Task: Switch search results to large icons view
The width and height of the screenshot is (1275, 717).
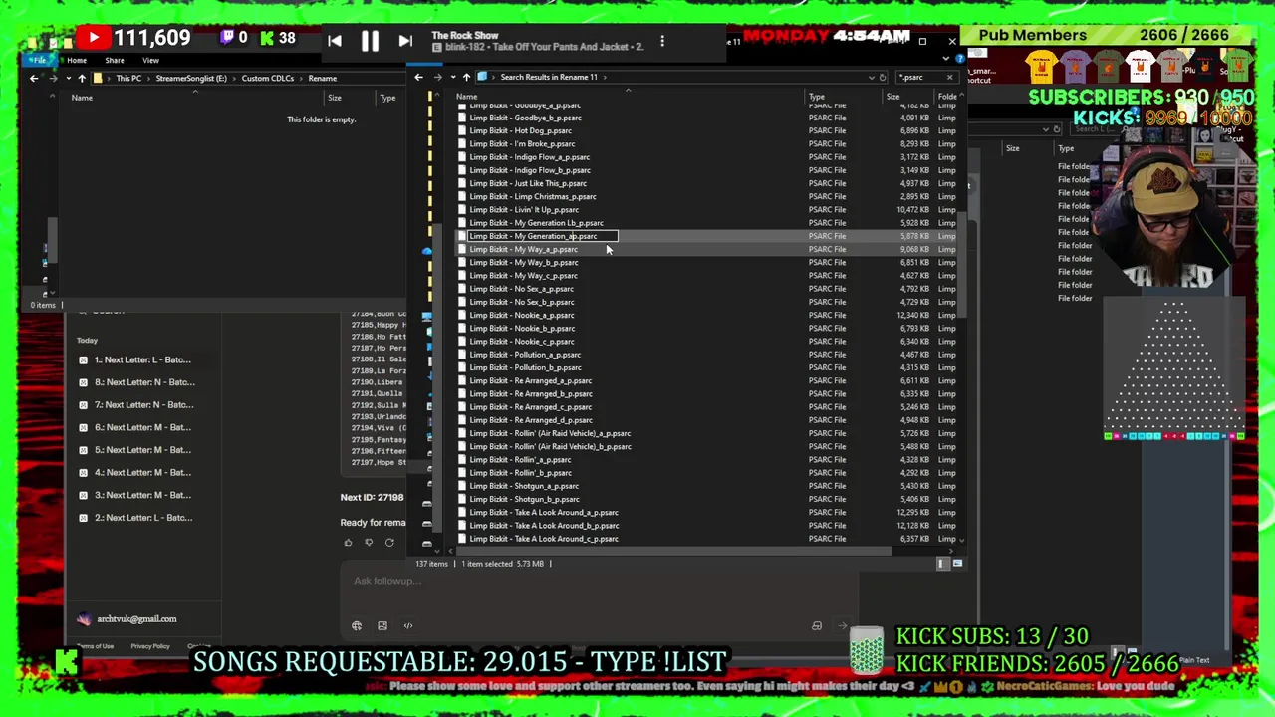Action: point(957,564)
